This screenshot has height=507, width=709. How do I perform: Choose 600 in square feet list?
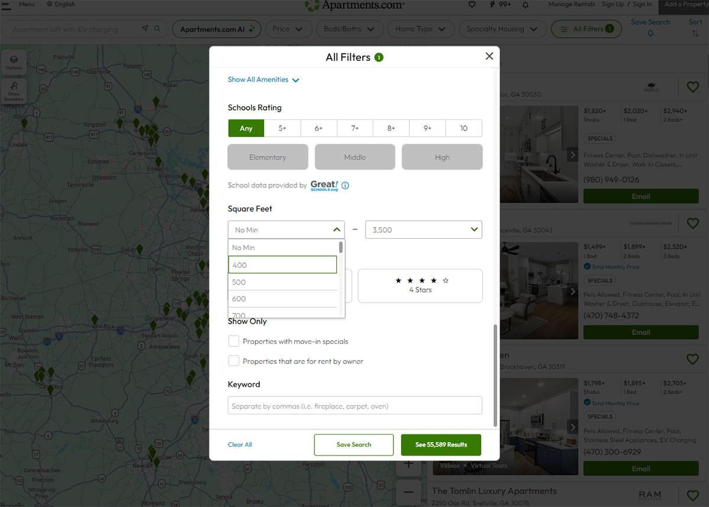282,299
